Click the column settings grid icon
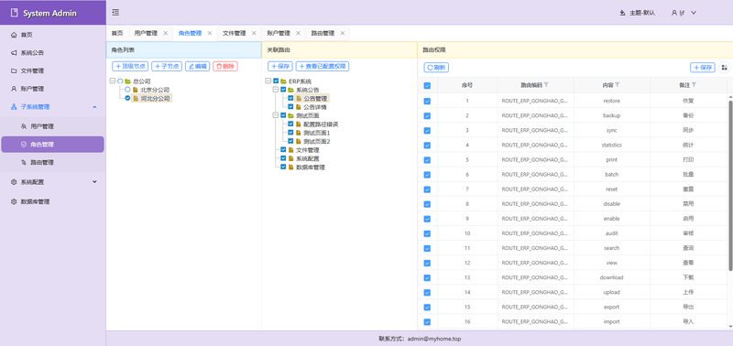This screenshot has width=733, height=346. pyautogui.click(x=724, y=68)
